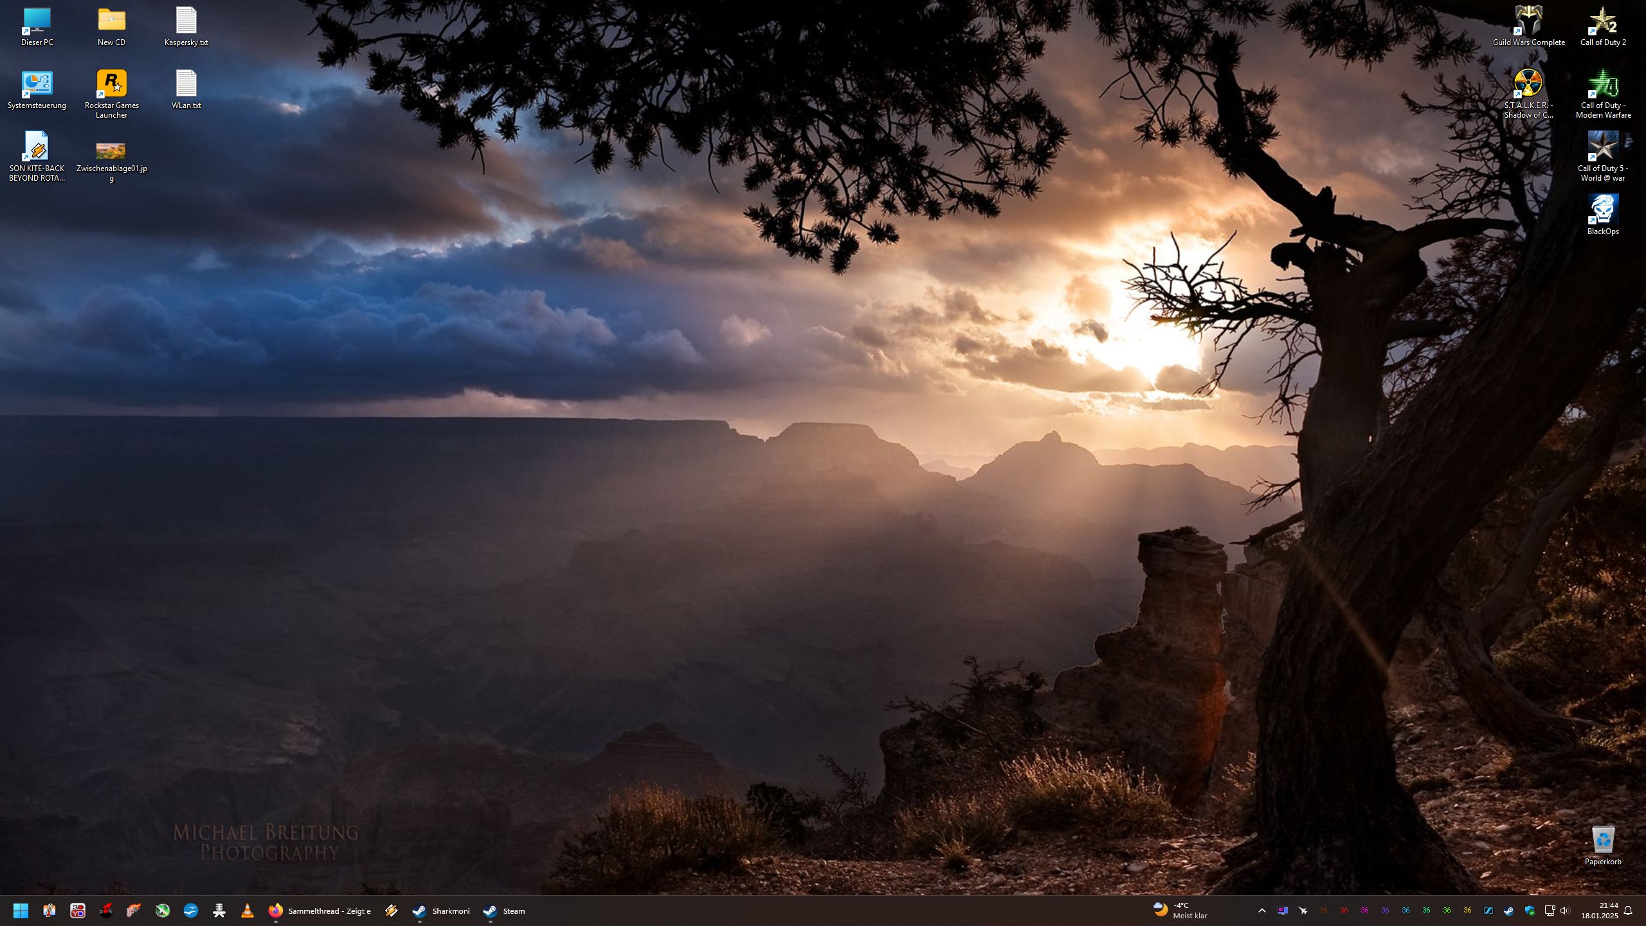Select the Papierkorb recycle bin
This screenshot has height=926, width=1646.
[x=1602, y=840]
